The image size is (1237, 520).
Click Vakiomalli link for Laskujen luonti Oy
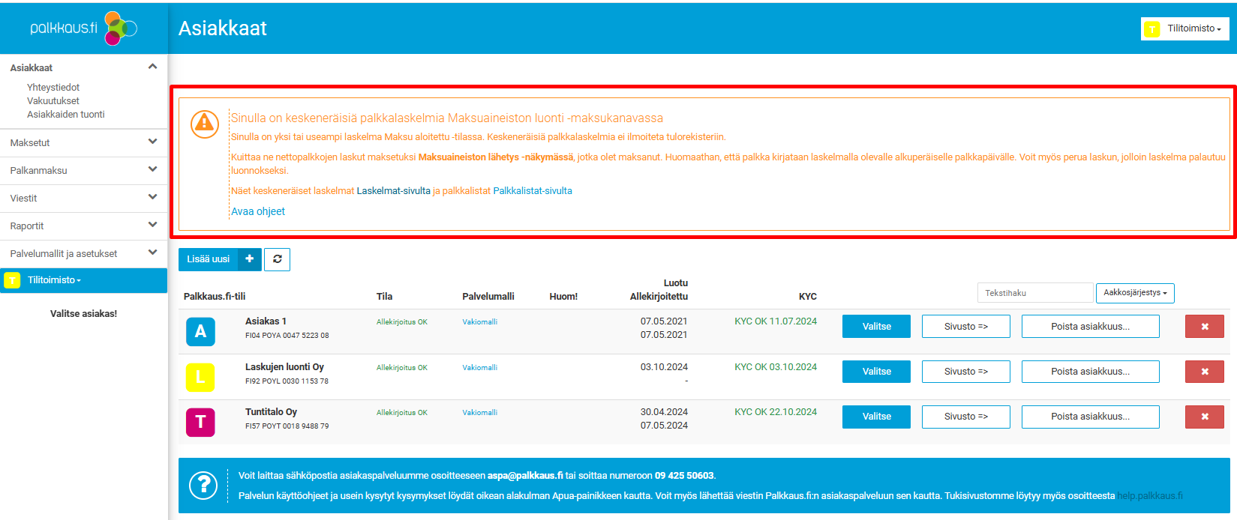click(x=480, y=368)
